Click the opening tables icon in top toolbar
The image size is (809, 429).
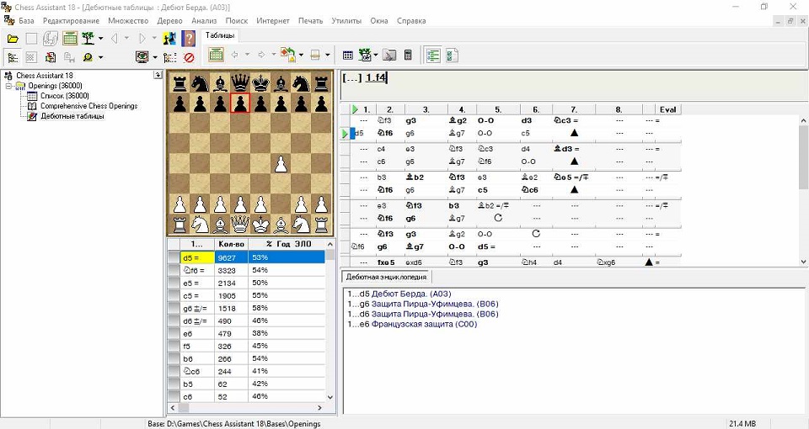70,39
